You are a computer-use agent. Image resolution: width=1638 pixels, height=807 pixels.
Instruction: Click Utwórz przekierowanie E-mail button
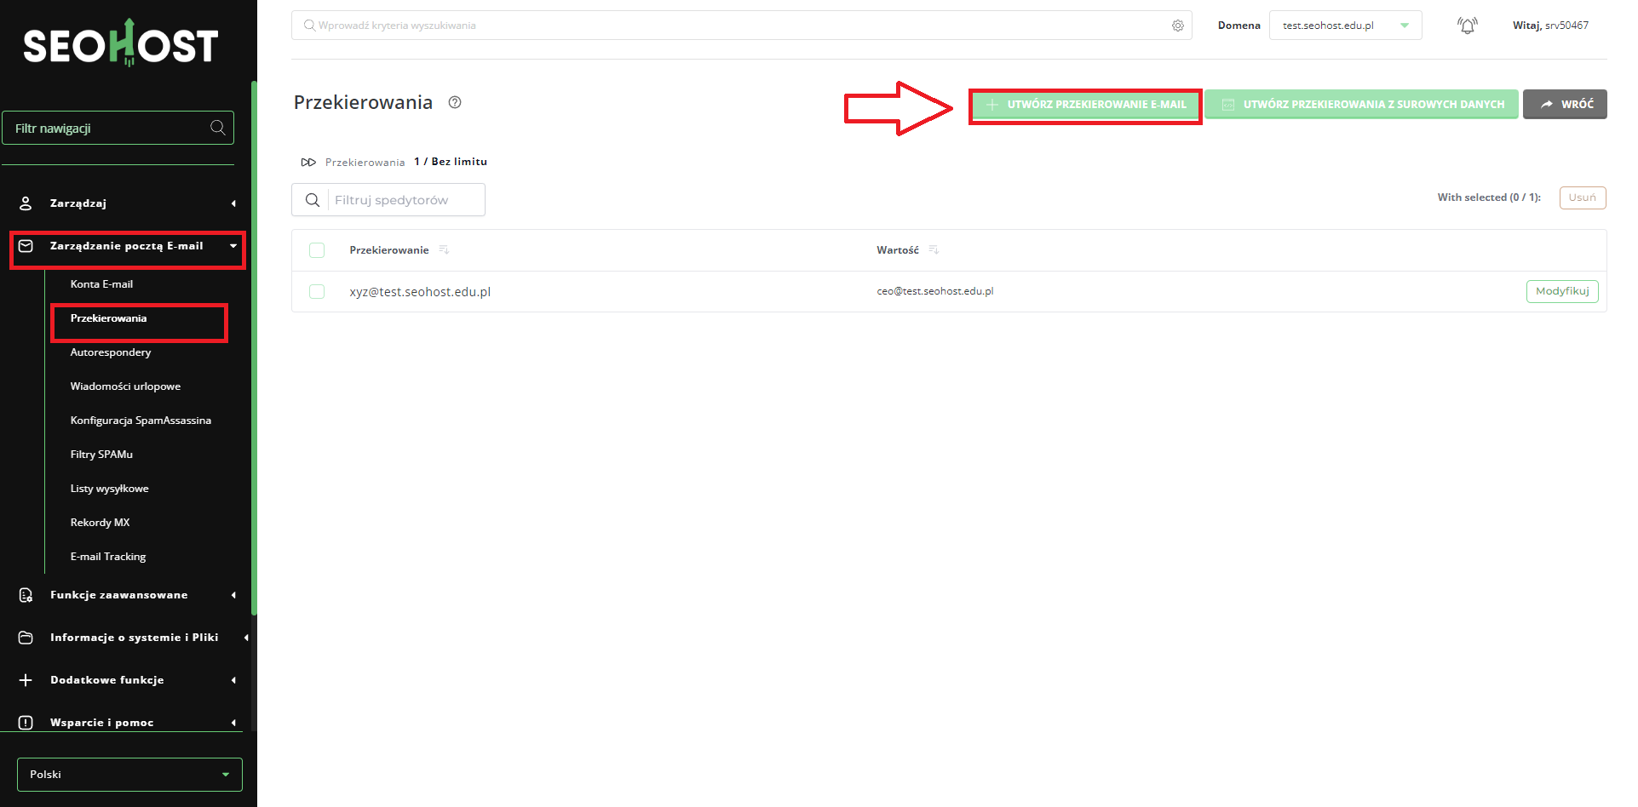click(1085, 105)
